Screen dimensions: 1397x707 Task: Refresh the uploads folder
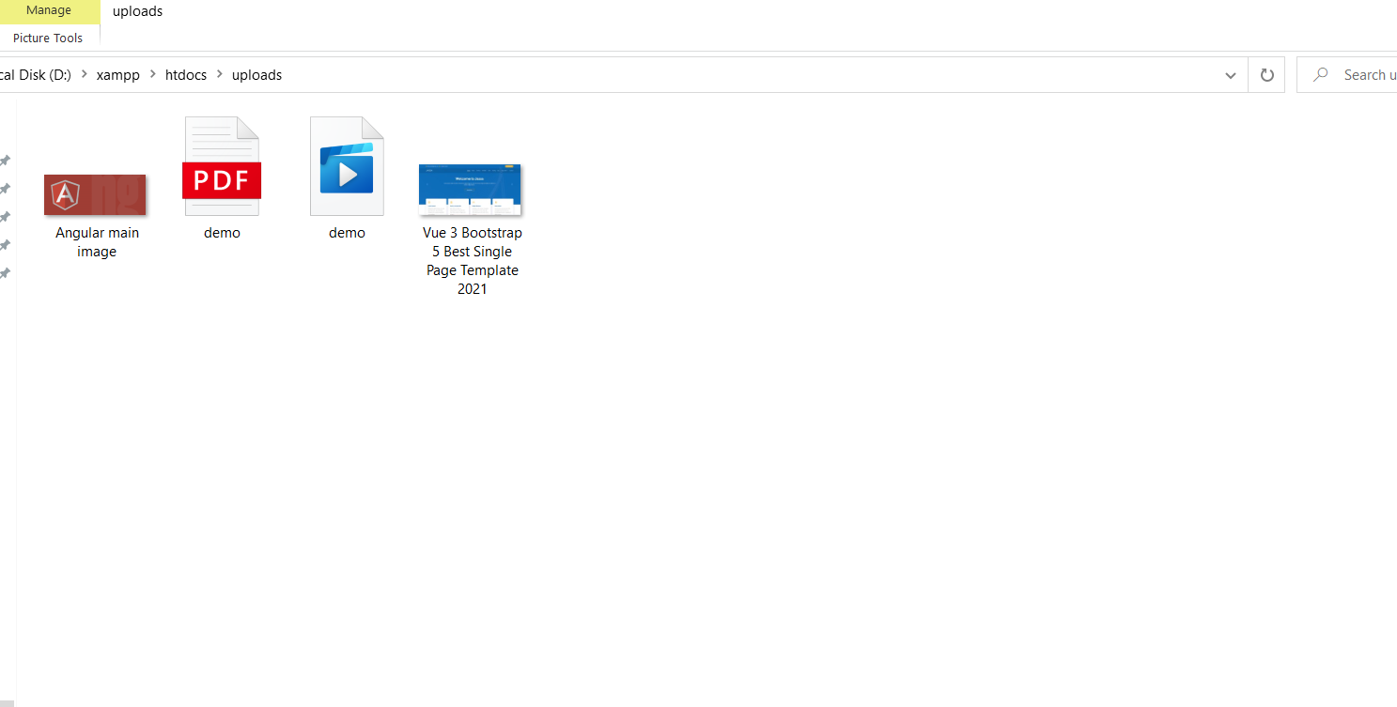(1266, 75)
